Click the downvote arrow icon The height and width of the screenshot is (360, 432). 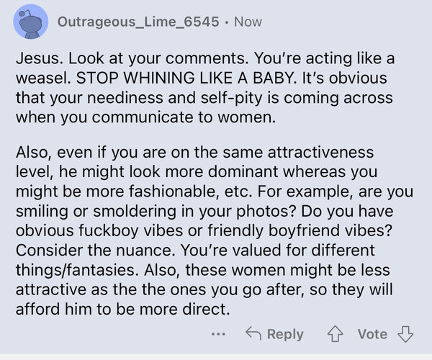click(x=405, y=334)
